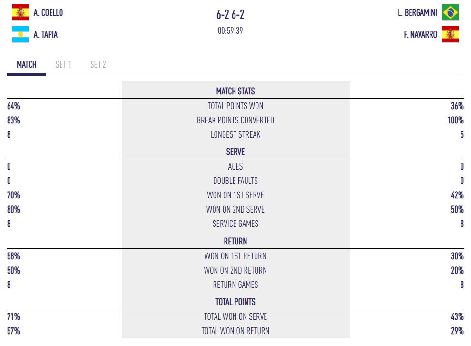Click the SERVE section header

(235, 152)
